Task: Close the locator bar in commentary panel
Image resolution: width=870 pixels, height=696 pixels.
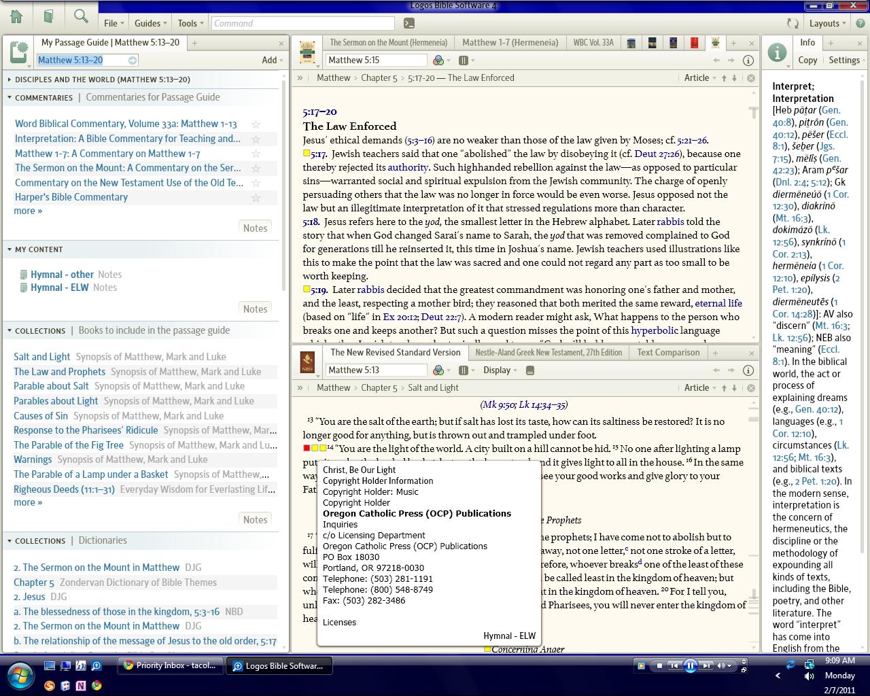Action: (751, 78)
